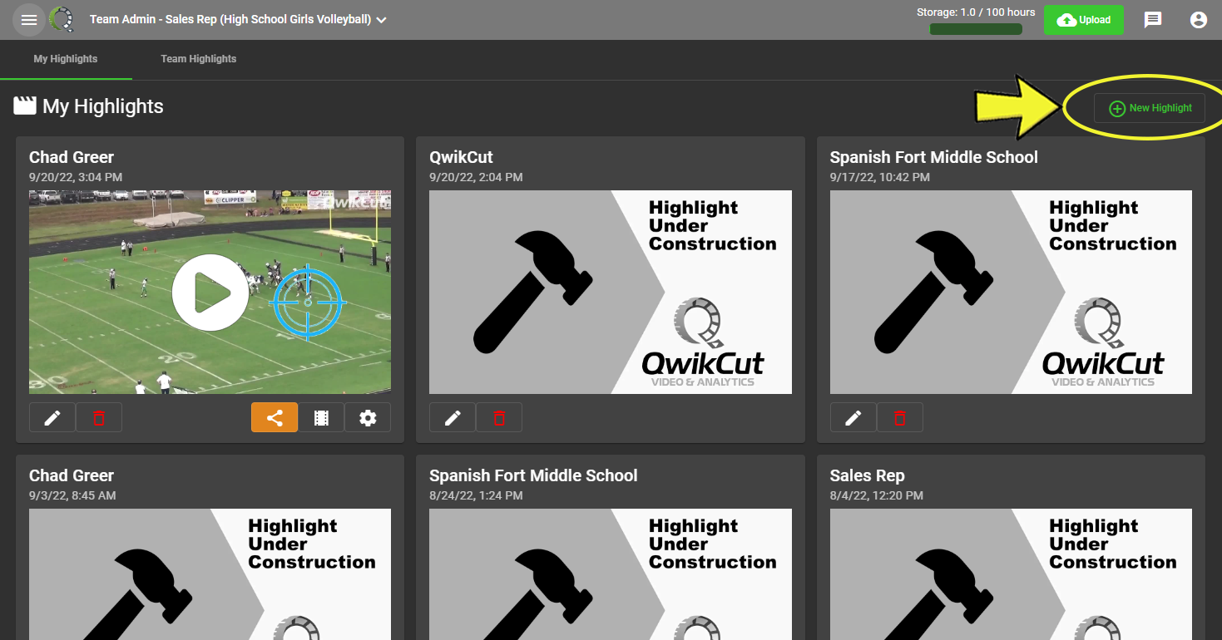Share the Chad Greer 9/20/22 highlight
The height and width of the screenshot is (640, 1222).
pyautogui.click(x=275, y=417)
